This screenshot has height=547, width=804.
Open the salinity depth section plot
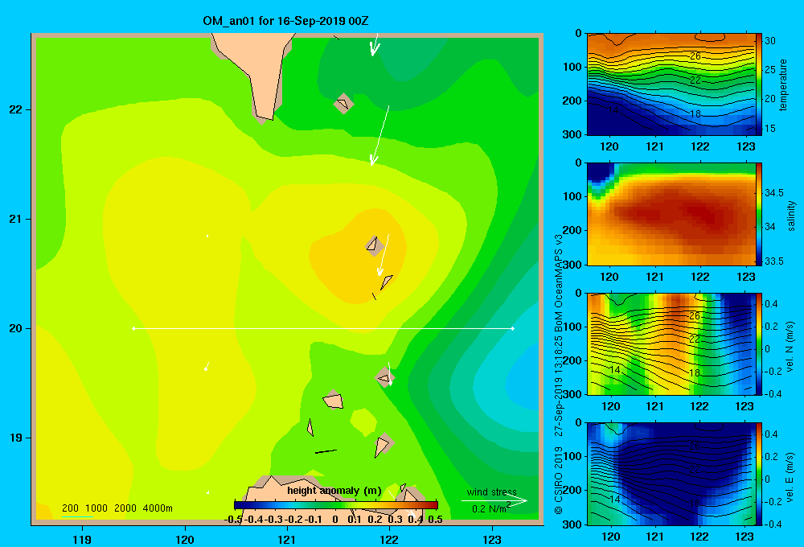[671, 214]
